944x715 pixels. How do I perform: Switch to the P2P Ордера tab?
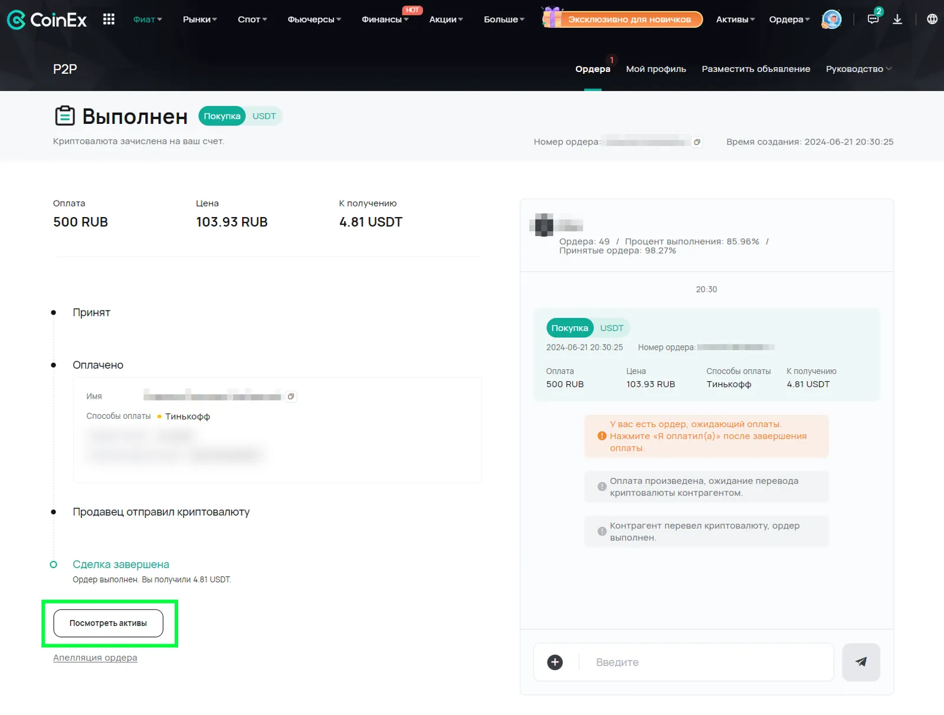click(x=592, y=69)
